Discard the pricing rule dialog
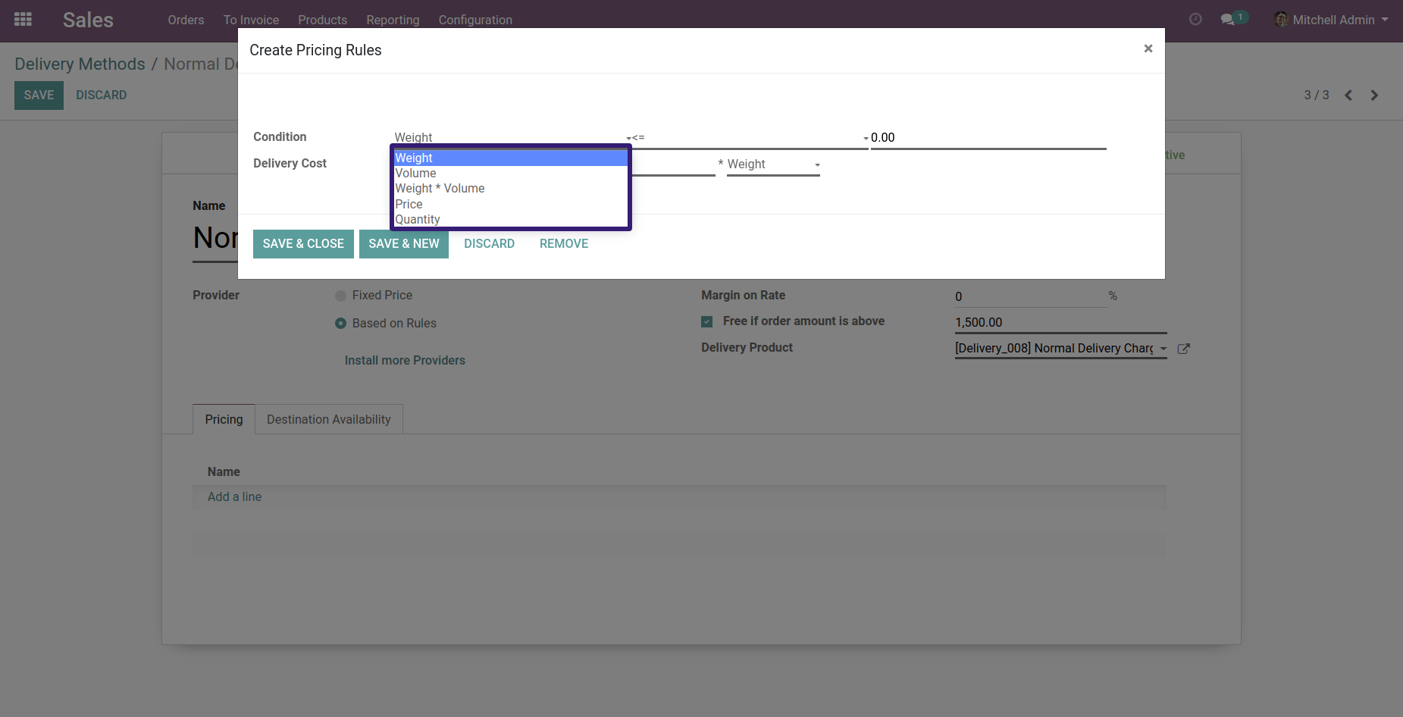The image size is (1403, 717). pos(489,244)
